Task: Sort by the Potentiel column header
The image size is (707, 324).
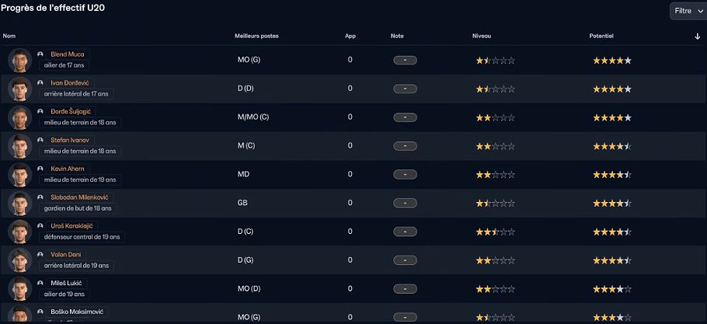Action: (601, 36)
